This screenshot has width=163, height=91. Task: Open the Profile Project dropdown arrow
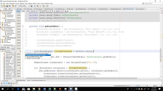pos(49,6)
